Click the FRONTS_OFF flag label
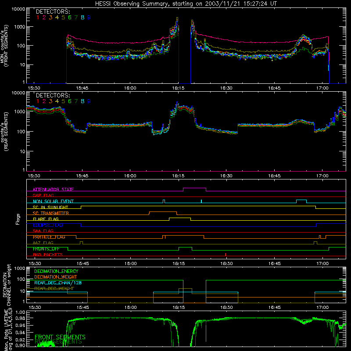Screen dimensions: 351x351 [x=46, y=249]
